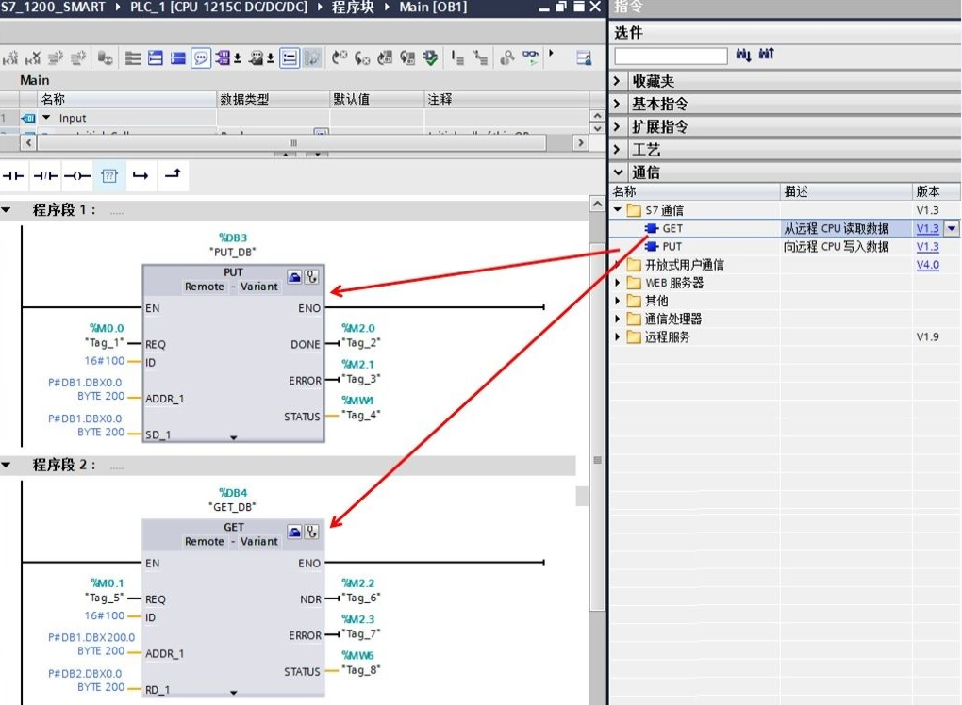Click the search field in 选件
This screenshot has height=705, width=962.
tap(671, 56)
